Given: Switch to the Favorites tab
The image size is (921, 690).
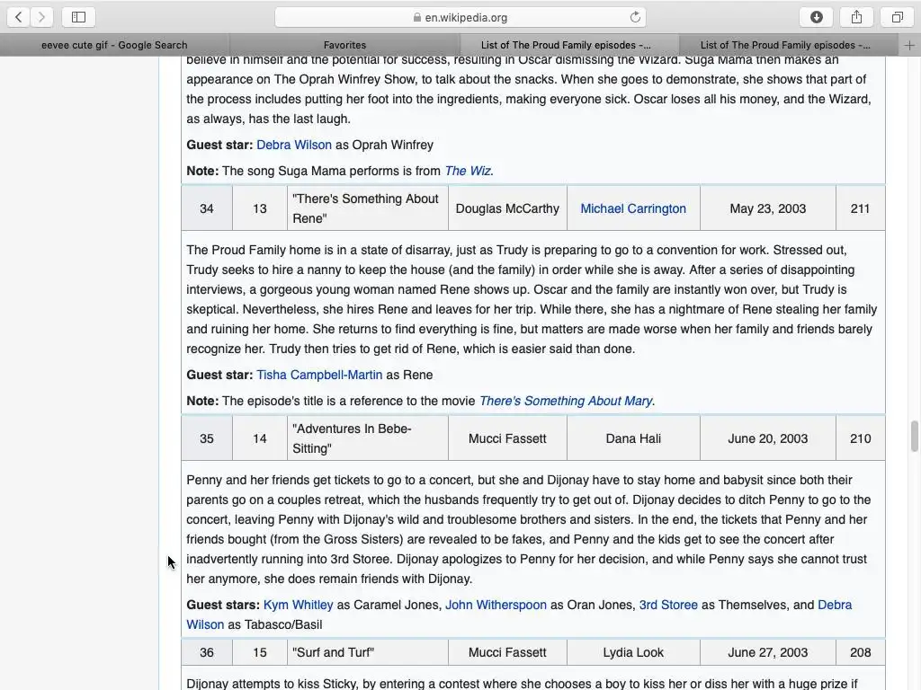Looking at the screenshot, I should click(344, 45).
